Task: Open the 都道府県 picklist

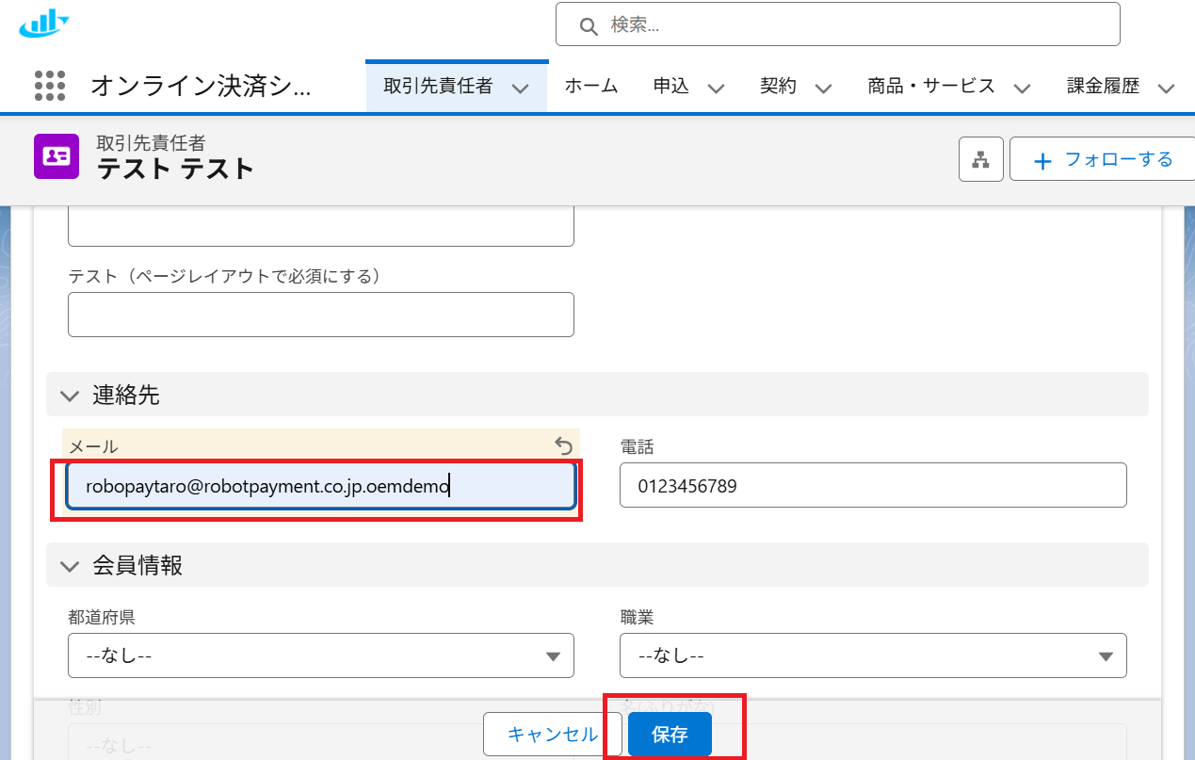Action: coord(320,655)
